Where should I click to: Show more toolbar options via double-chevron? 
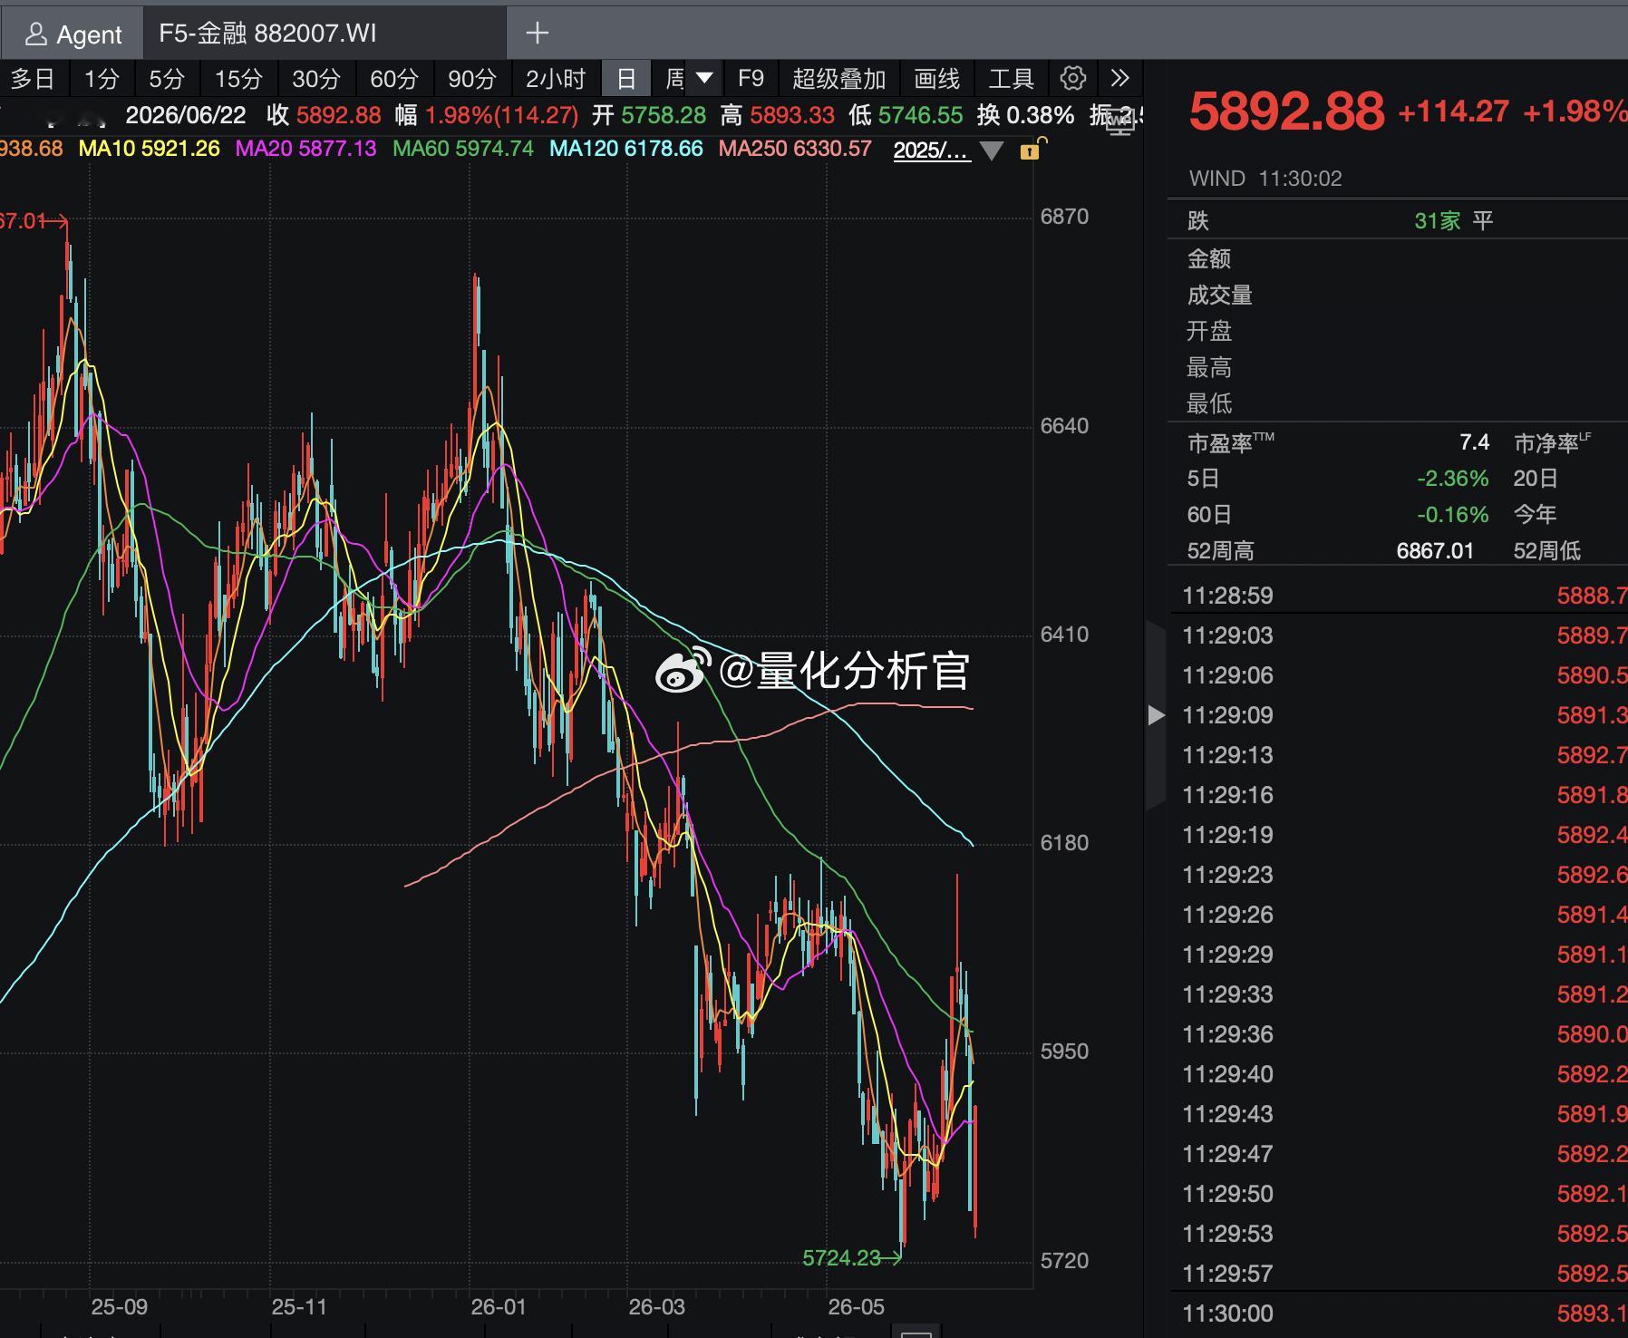point(1119,78)
